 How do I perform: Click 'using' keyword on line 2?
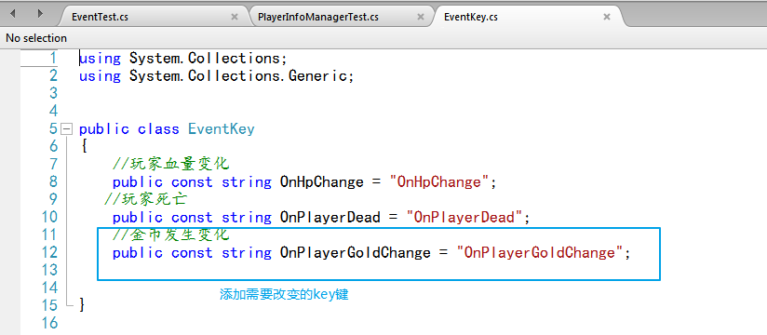pyautogui.click(x=100, y=75)
